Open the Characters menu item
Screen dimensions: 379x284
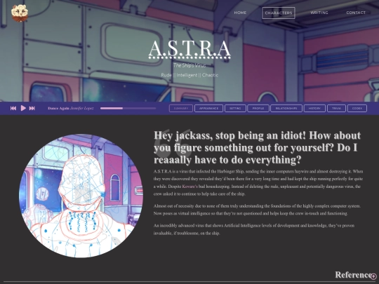[x=279, y=13]
